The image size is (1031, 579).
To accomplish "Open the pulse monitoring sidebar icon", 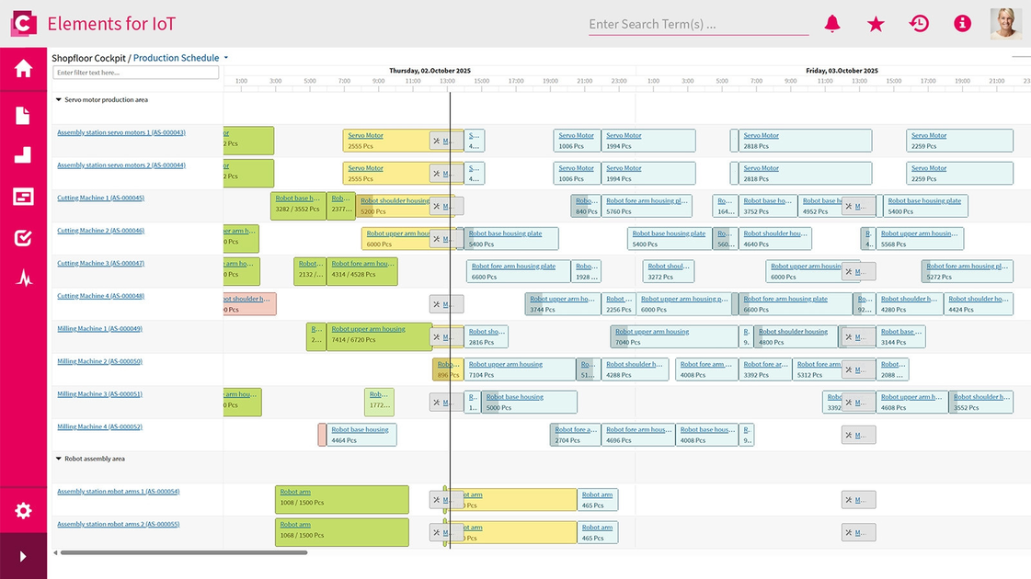I will (x=23, y=278).
